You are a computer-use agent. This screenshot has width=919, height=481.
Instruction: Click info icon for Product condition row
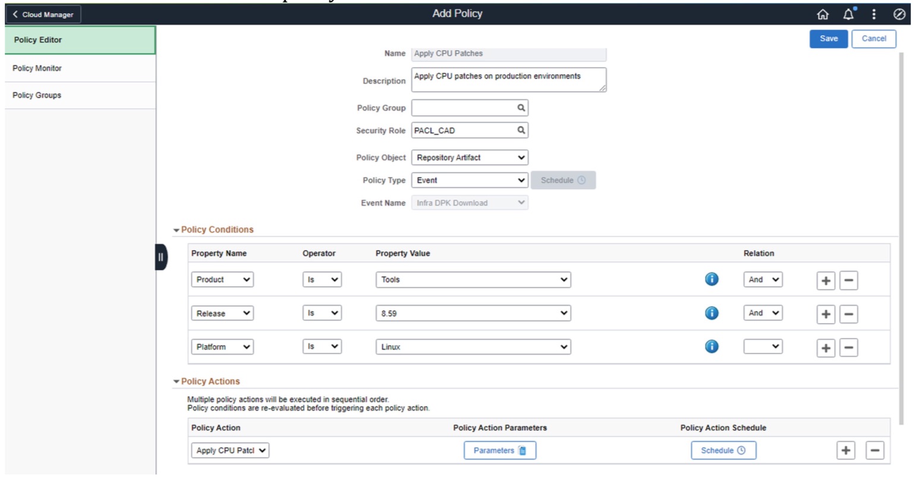[712, 279]
